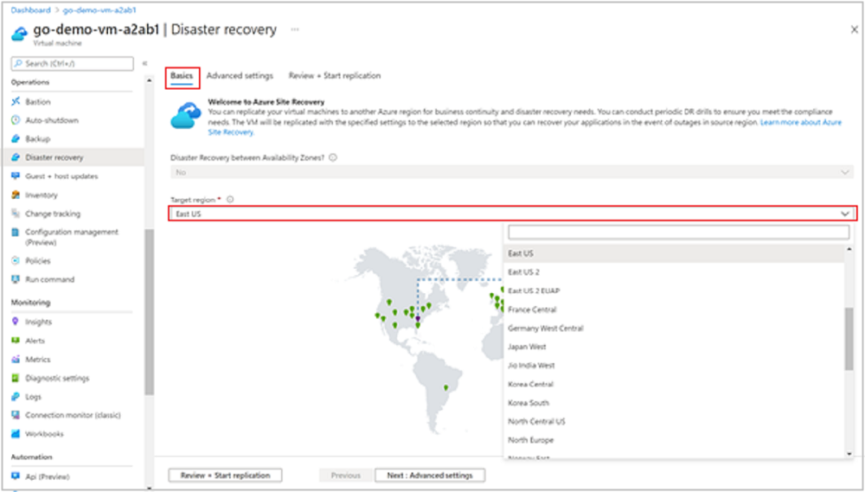Select North Central US region option
This screenshot has height=492, width=865.
pos(674,421)
